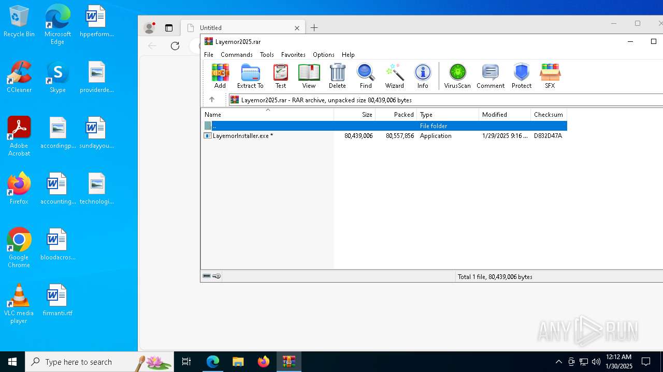
Task: Sort by Name column header
Action: coord(267,115)
